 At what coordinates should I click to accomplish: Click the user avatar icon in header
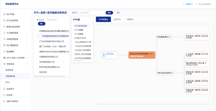click(196, 4)
